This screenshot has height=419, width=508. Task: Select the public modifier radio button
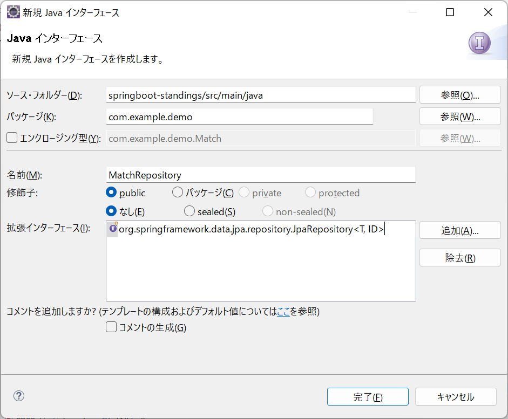point(112,193)
